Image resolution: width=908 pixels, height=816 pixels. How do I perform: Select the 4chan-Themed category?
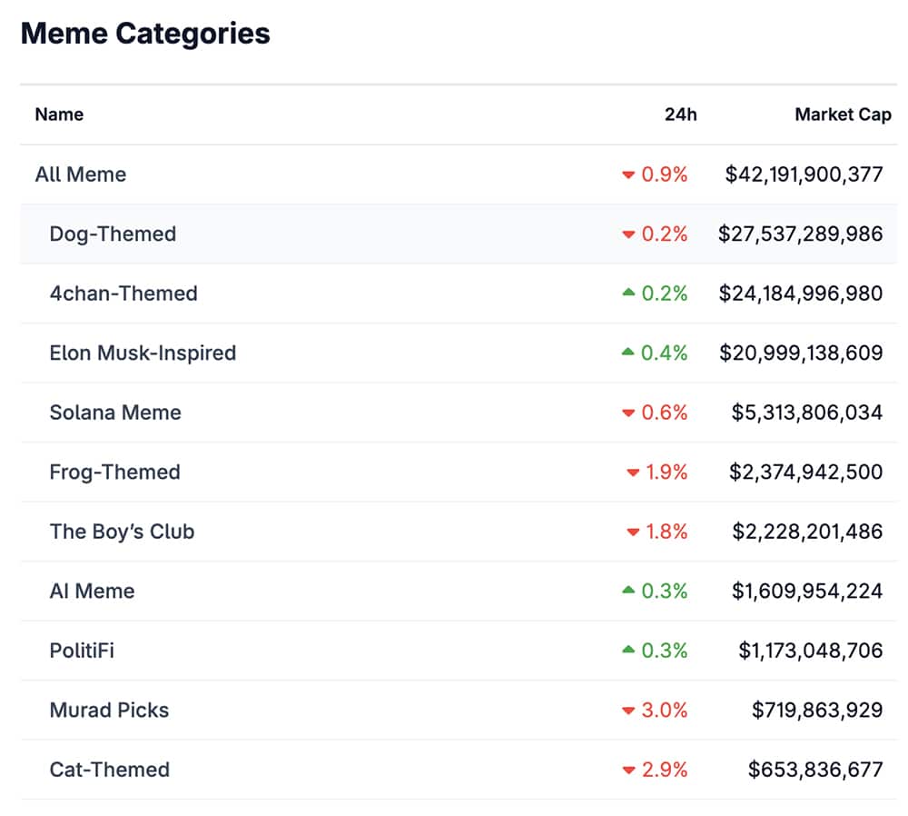[123, 294]
